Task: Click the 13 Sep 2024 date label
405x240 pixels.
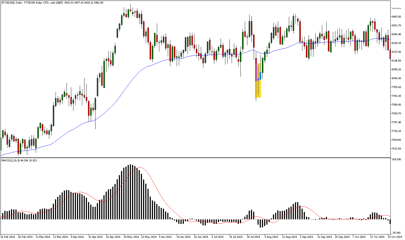Action: click(x=325, y=237)
